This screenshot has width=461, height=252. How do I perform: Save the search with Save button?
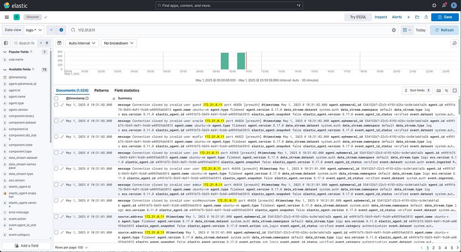(445, 17)
